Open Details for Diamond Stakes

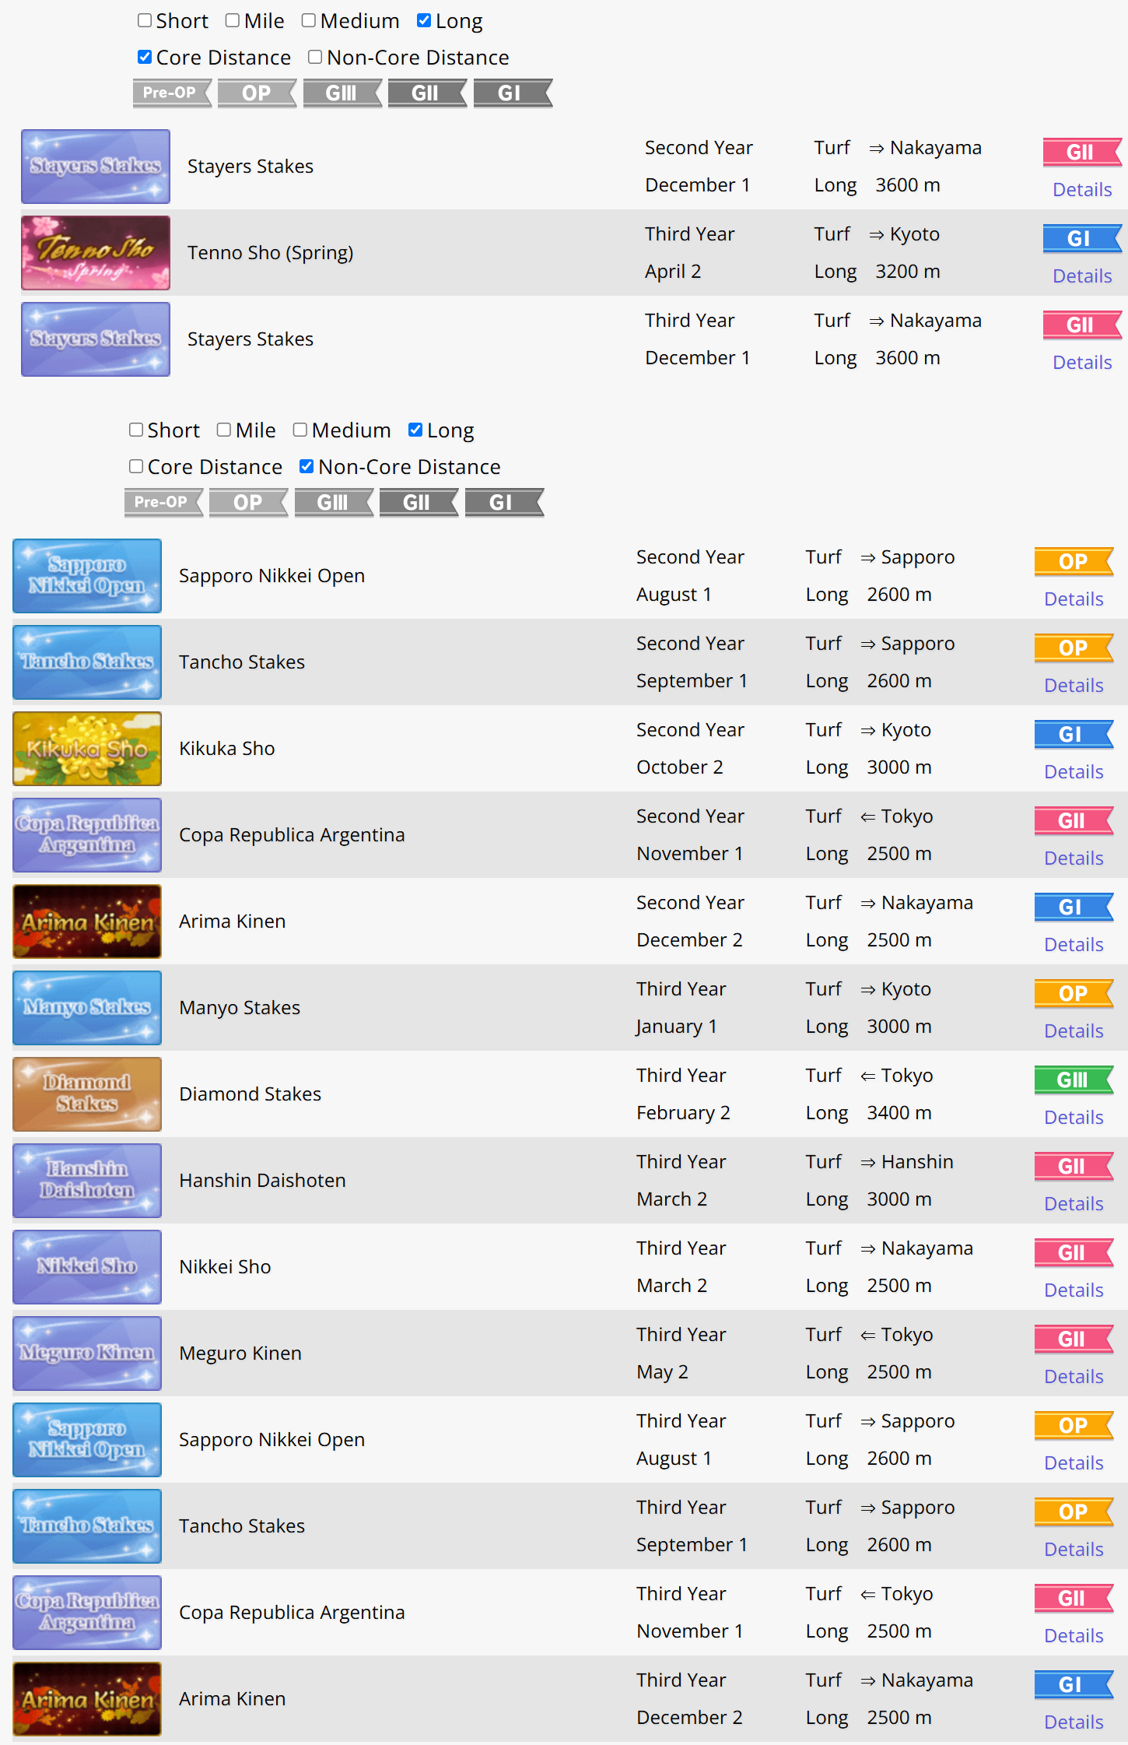click(1074, 1118)
